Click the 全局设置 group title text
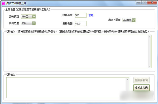 click(28, 10)
